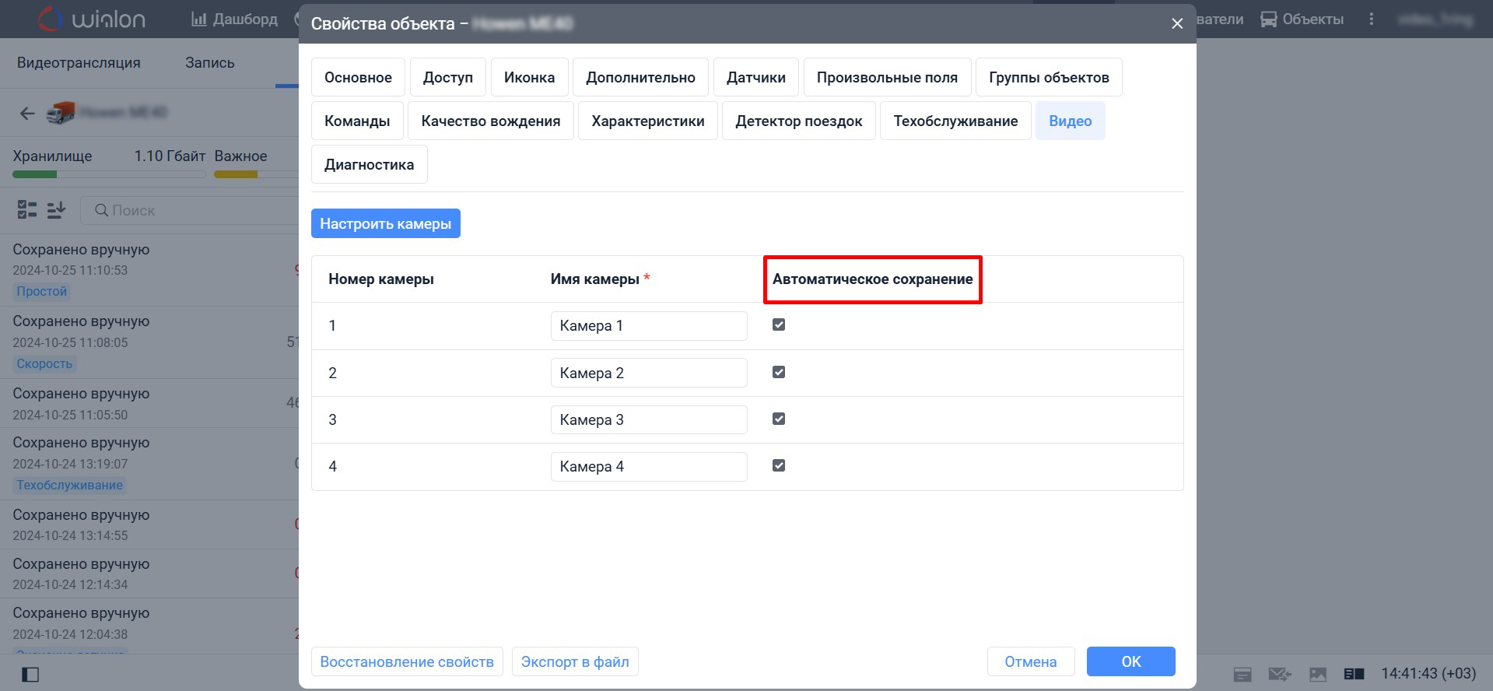Click the Камера 1 name field

click(x=649, y=326)
